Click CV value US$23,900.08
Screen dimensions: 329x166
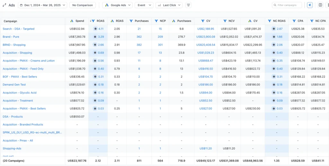click(x=206, y=37)
